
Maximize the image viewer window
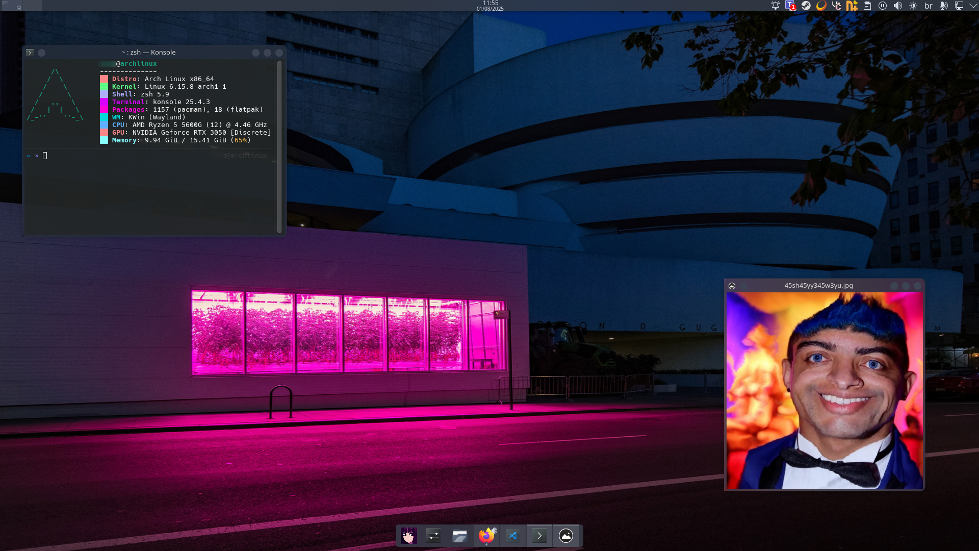click(x=906, y=286)
